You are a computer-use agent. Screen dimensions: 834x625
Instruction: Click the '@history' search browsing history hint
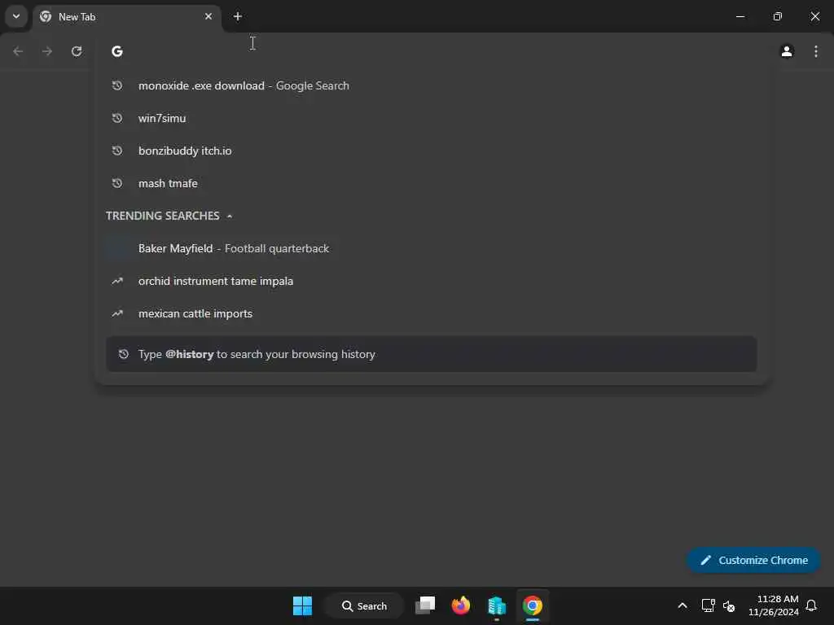pyautogui.click(x=432, y=354)
